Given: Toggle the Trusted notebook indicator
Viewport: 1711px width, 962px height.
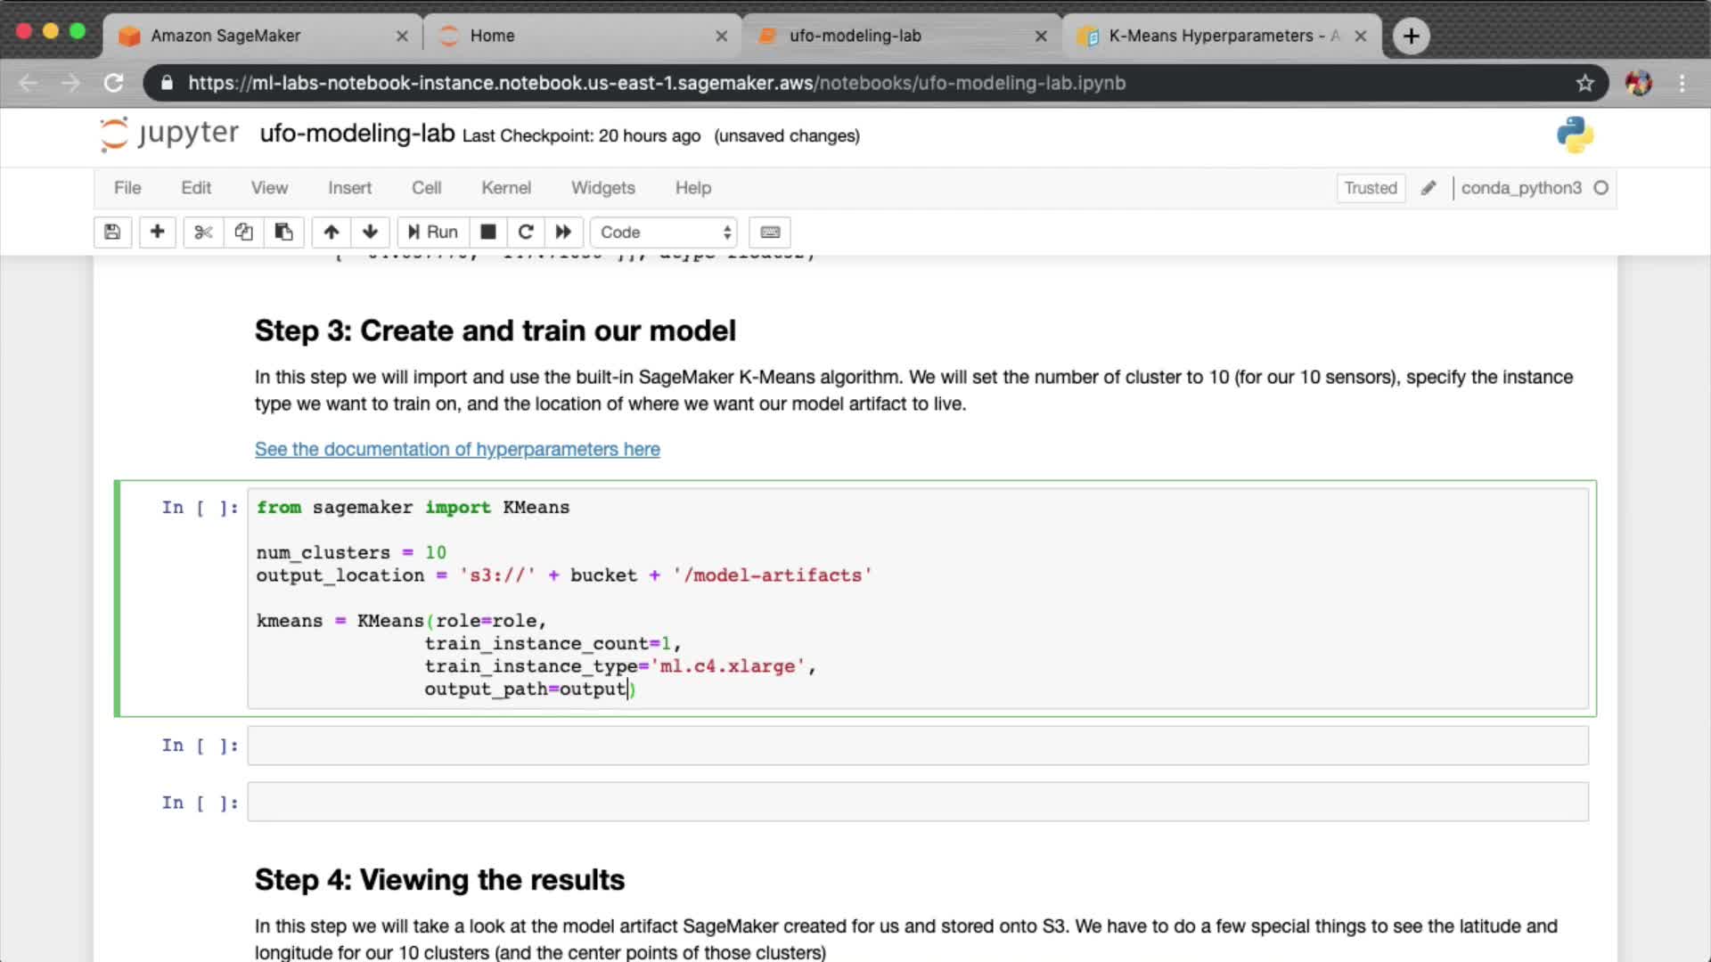Looking at the screenshot, I should click(1370, 188).
